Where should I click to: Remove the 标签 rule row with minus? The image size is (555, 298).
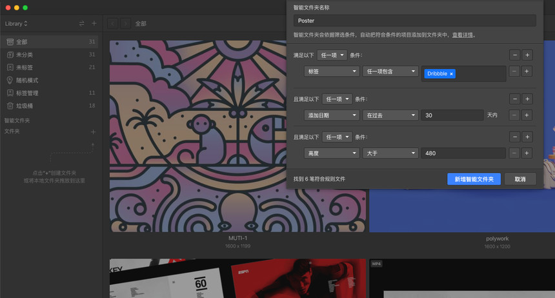point(514,72)
